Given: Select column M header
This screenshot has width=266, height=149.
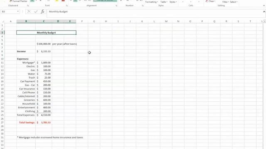Looking at the screenshot, I should pyautogui.click(x=166, y=21).
